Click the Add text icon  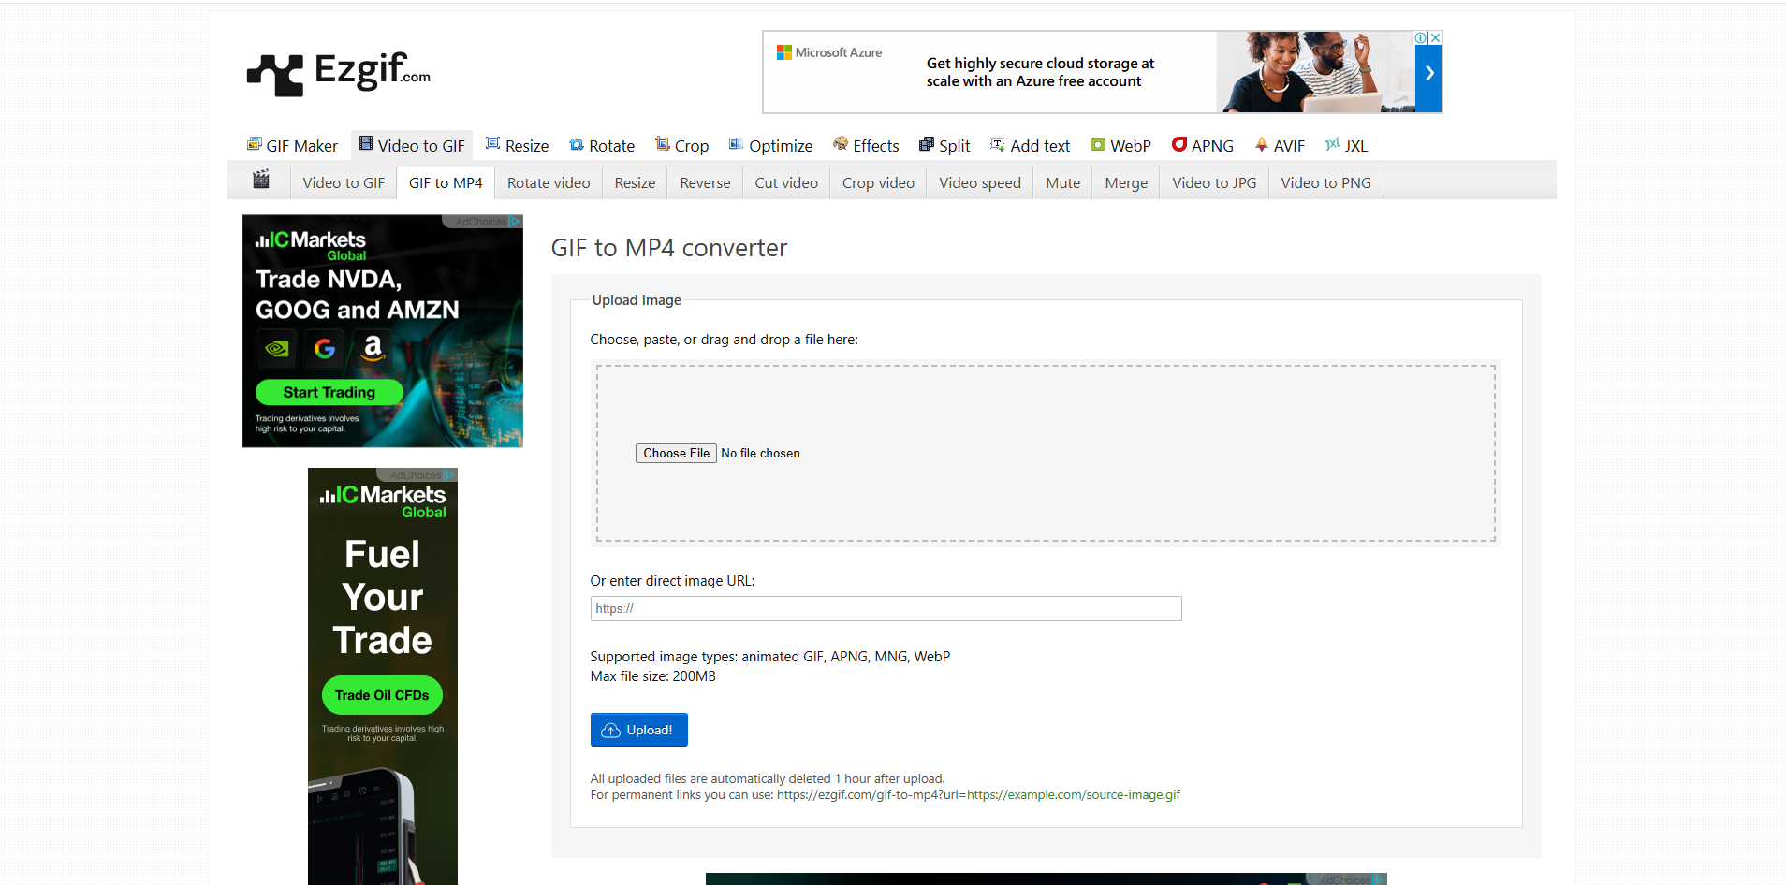(998, 144)
